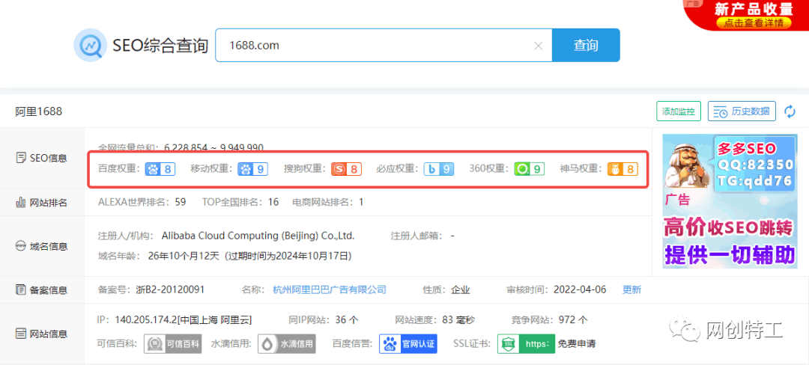This screenshot has height=365, width=809.
Task: Open the 杭州阿里巴巴广告有限公司 link
Action: tap(329, 290)
